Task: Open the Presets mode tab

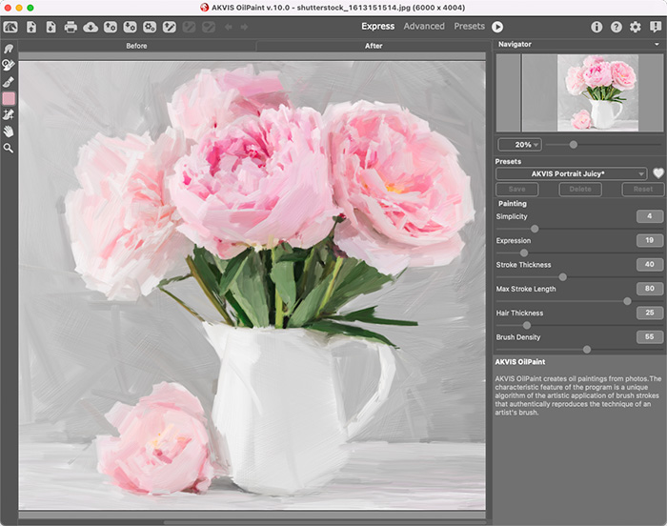Action: [x=469, y=27]
